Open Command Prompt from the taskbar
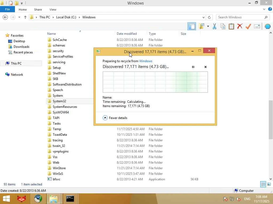The width and height of the screenshot is (273, 204). point(70,199)
